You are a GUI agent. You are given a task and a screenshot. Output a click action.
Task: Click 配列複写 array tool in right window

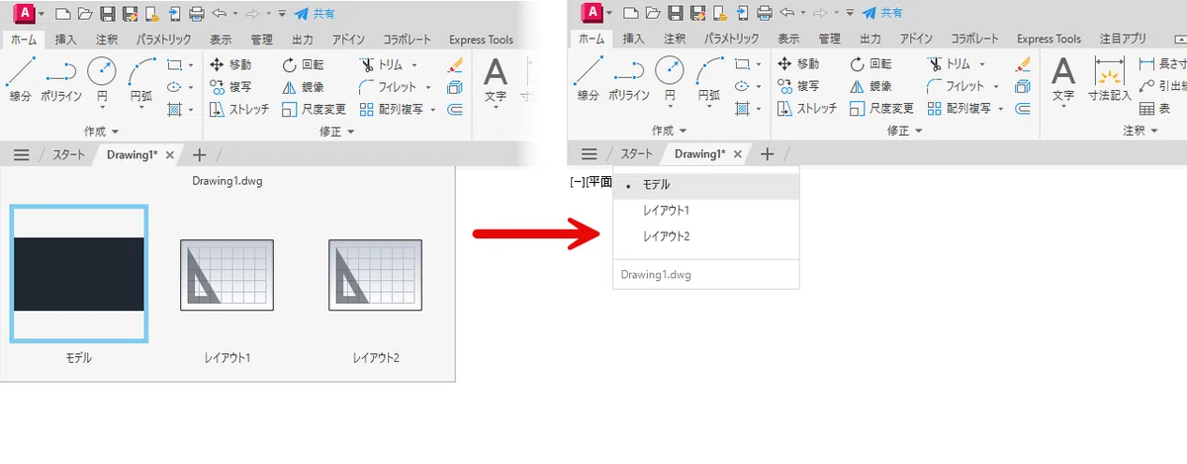pyautogui.click(x=959, y=109)
